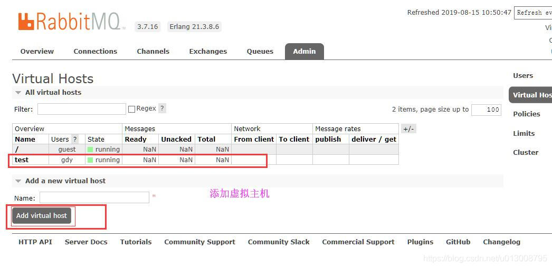Open the Community Slack footer link
552x268 pixels.
pos(279,242)
